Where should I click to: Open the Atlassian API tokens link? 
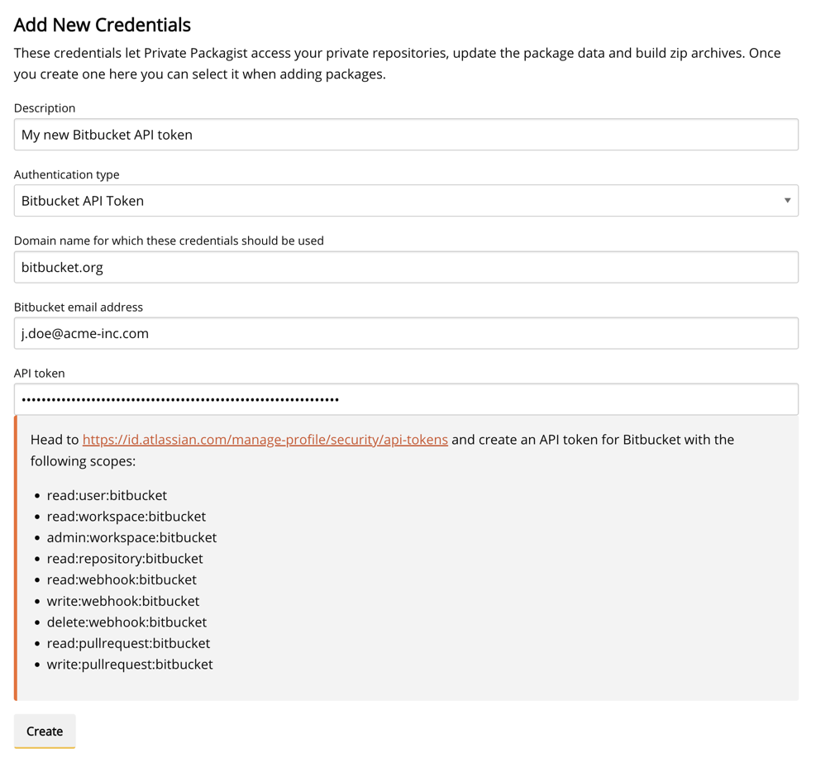point(265,440)
